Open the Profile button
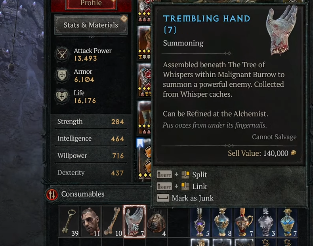Screen dimensions: 313x246 91,4
